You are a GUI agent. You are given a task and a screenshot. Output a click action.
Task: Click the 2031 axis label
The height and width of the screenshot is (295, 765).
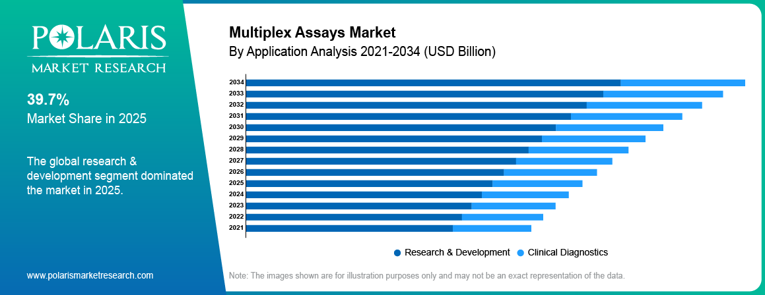[x=236, y=115]
